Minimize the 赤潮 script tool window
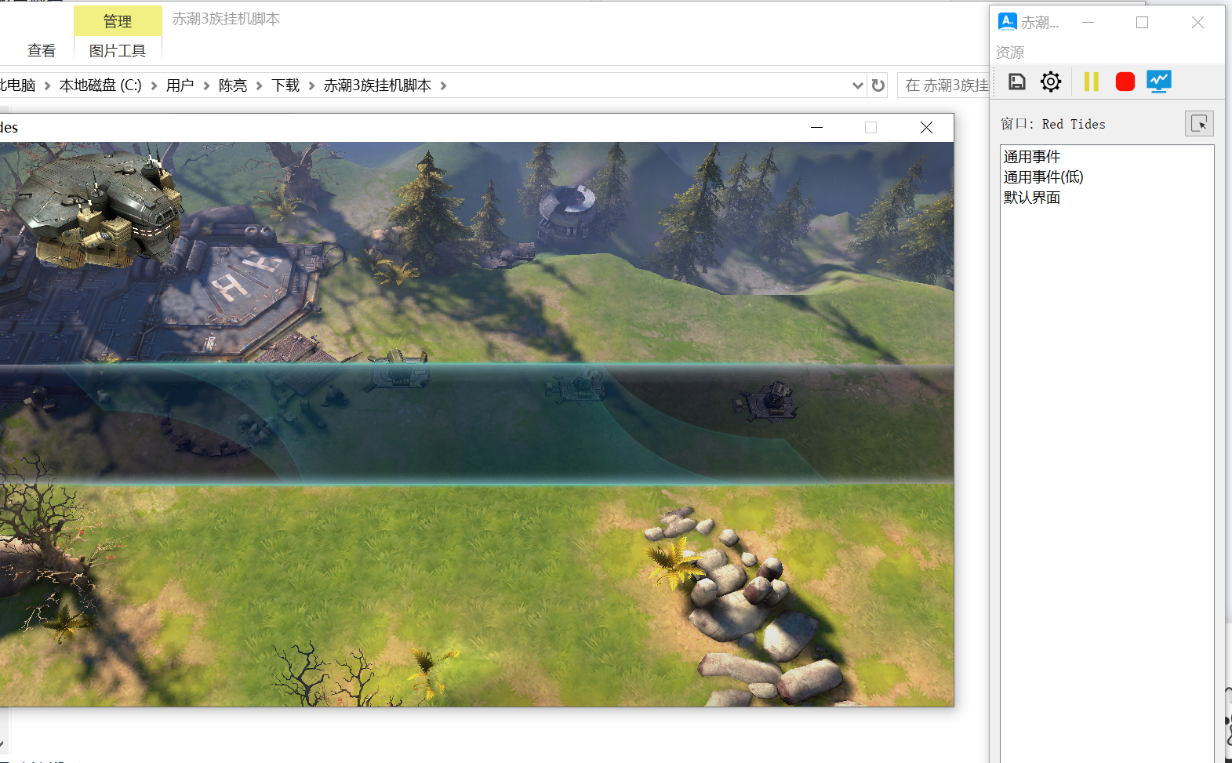The image size is (1232, 763). coord(1088,22)
